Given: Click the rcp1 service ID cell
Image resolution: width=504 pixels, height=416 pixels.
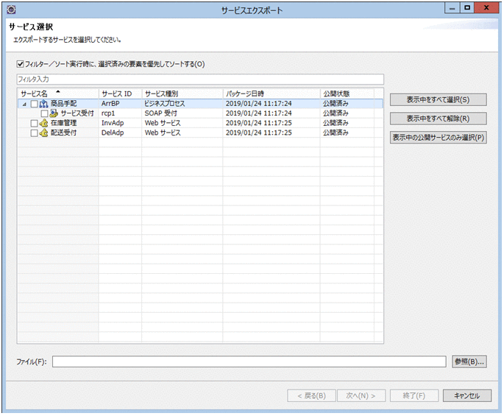Looking at the screenshot, I should pyautogui.click(x=108, y=113).
